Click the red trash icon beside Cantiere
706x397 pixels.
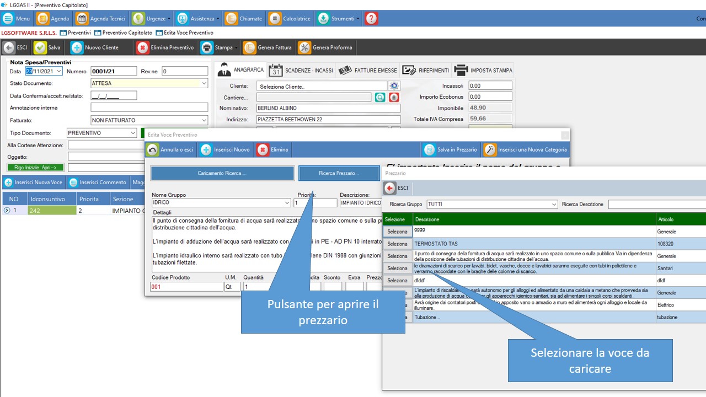coord(394,98)
